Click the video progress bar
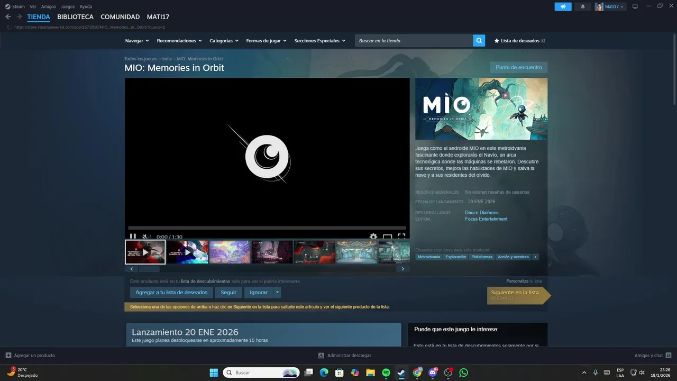Viewport: 677px width, 381px height. click(x=267, y=228)
